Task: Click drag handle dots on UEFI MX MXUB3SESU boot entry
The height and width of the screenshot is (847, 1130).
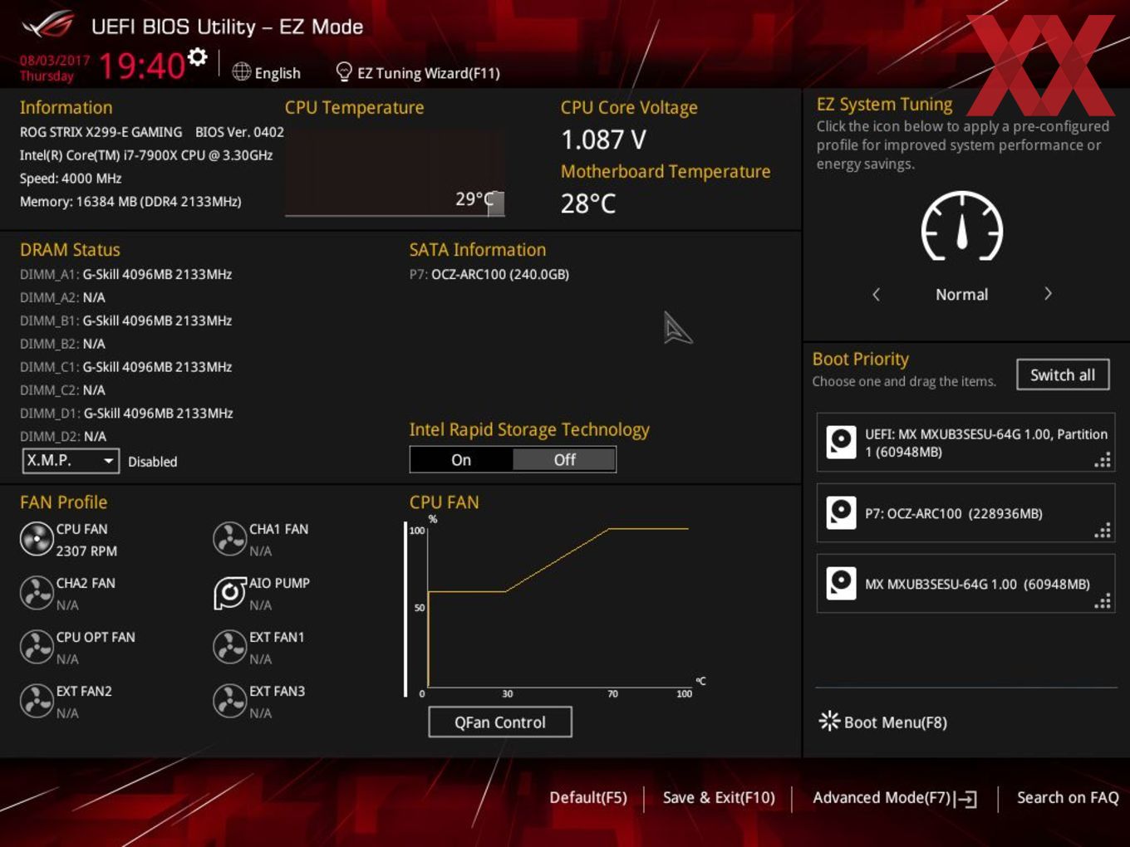Action: pyautogui.click(x=1103, y=460)
